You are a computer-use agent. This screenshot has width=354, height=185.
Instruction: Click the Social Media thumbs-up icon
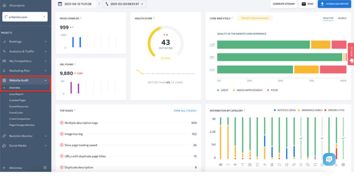[x=4, y=146]
